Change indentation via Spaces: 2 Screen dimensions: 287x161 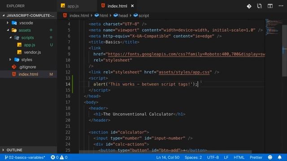click(x=193, y=157)
